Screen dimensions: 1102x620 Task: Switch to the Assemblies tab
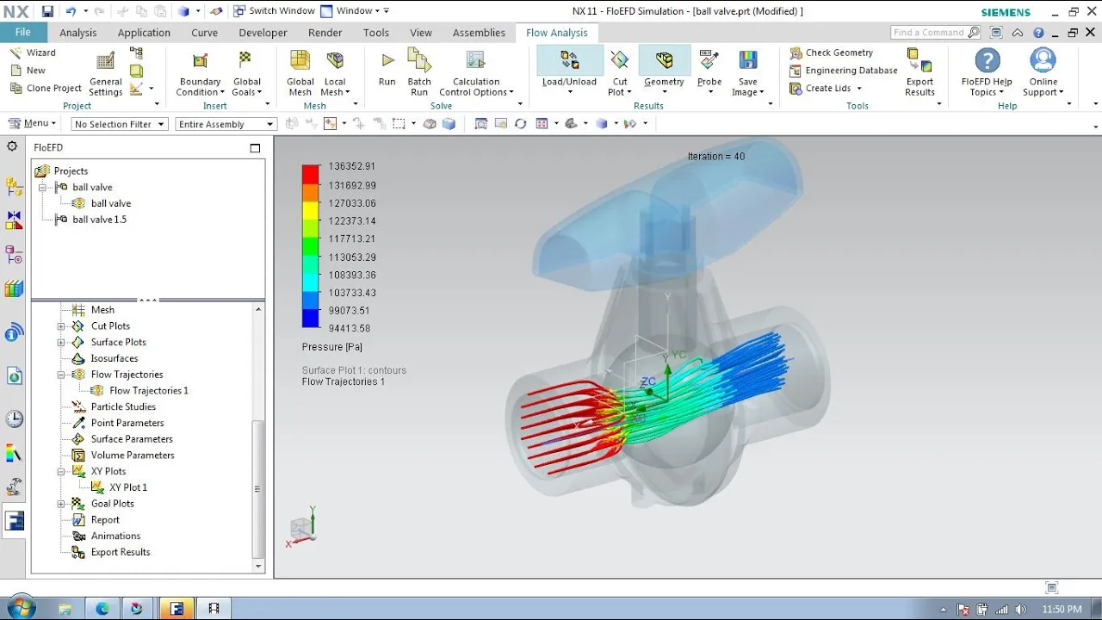479,33
